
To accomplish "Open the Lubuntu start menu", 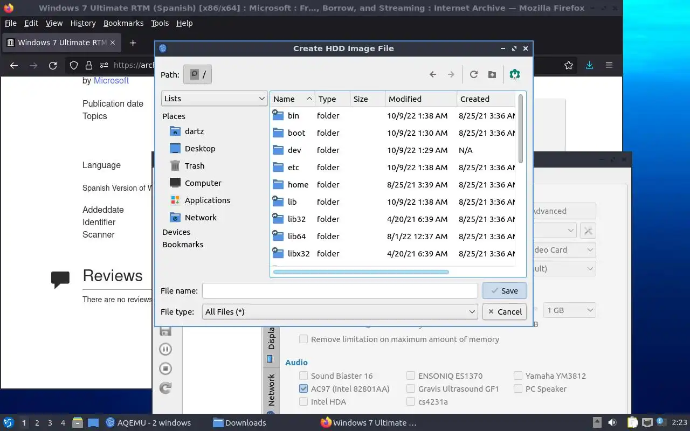I will tap(9, 422).
